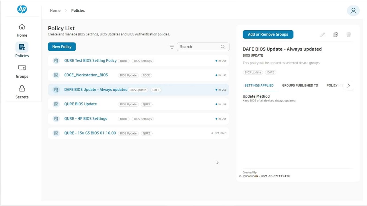Screen dimensions: 367x206
Task: Click Add or Remove Groups button
Action: click(268, 34)
